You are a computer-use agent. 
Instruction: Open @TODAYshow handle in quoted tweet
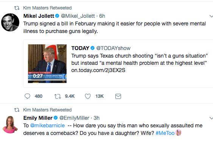click(113, 48)
